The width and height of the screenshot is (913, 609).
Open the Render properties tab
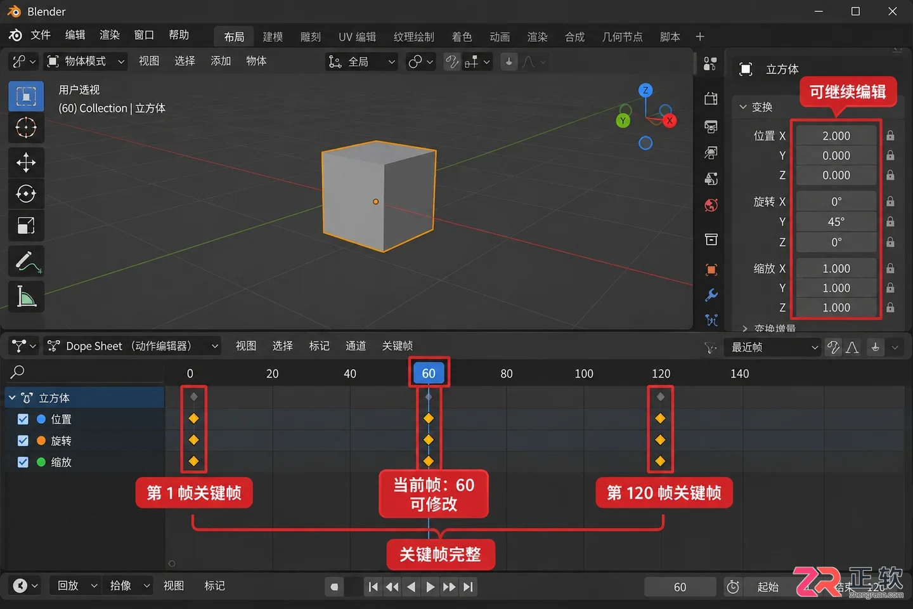[711, 98]
